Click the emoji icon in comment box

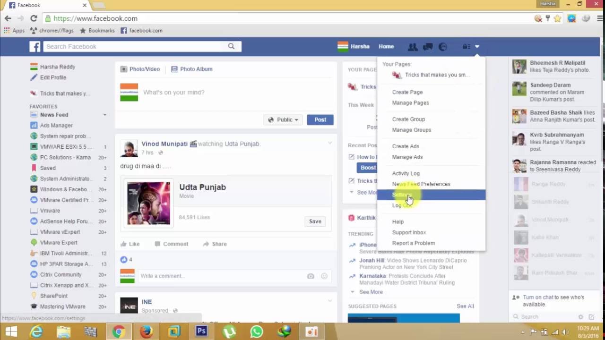pyautogui.click(x=324, y=276)
